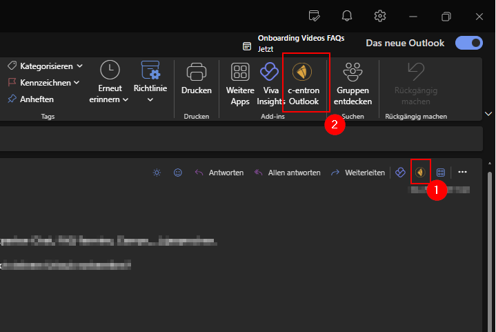Viewport: 496px width, 332px height.
Task: Open settings gear in title bar
Action: 380,16
